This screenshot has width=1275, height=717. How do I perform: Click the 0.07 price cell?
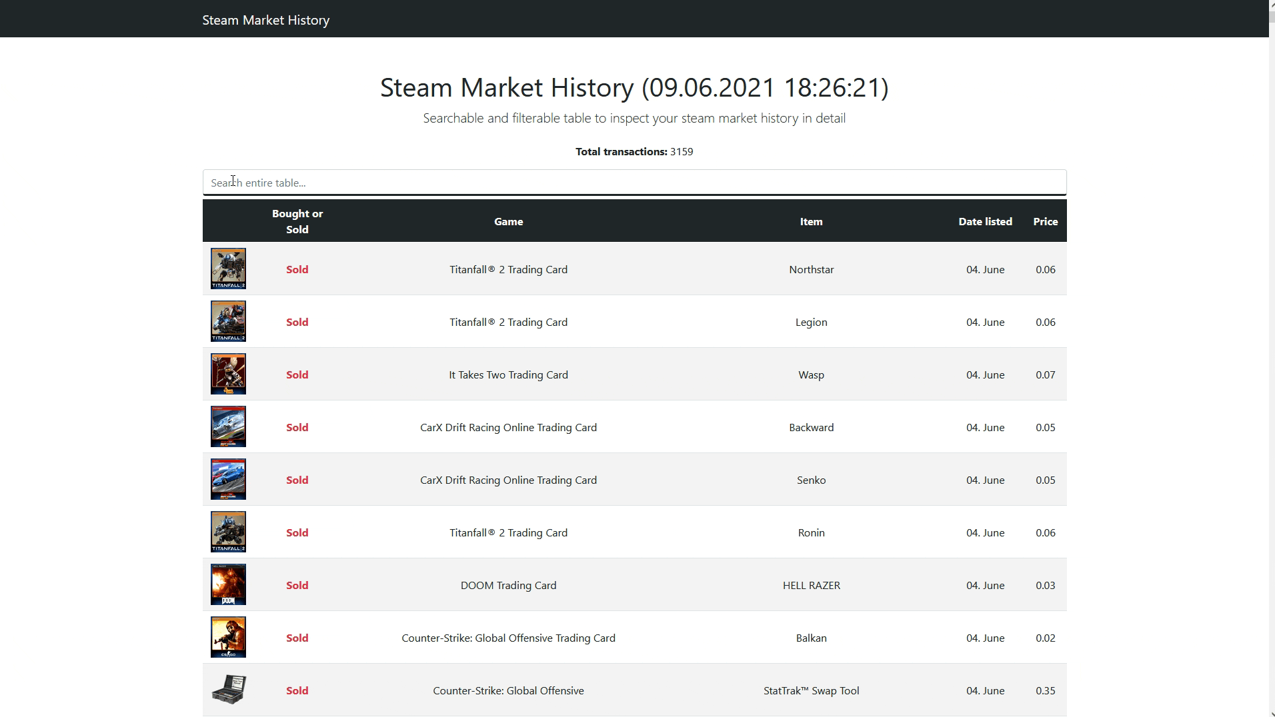pos(1045,374)
